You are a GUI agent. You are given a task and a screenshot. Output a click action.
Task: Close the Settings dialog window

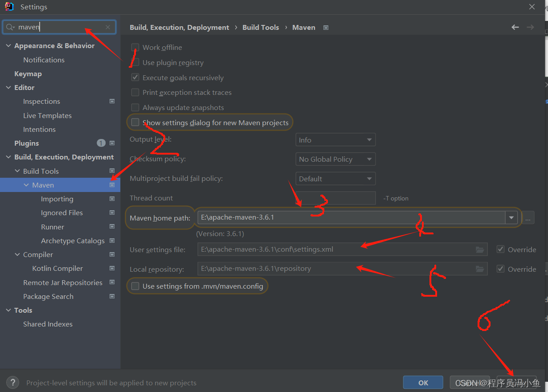pyautogui.click(x=532, y=7)
